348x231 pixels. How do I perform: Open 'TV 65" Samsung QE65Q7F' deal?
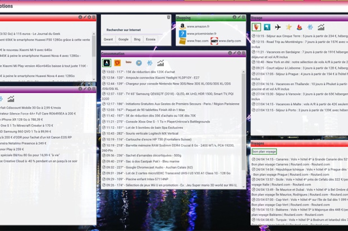tap(168, 96)
